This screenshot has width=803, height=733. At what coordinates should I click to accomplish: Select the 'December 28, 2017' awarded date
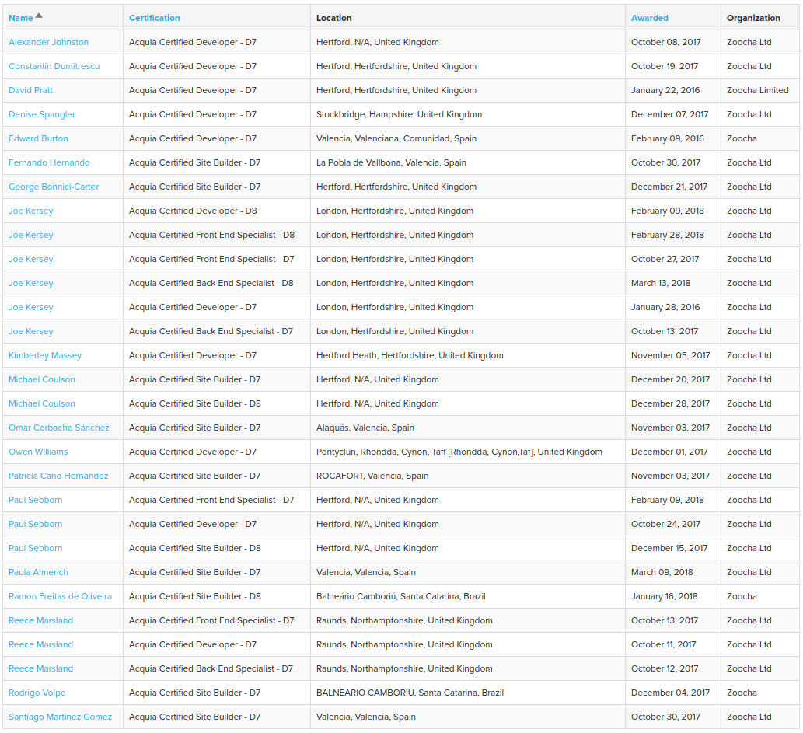(670, 403)
